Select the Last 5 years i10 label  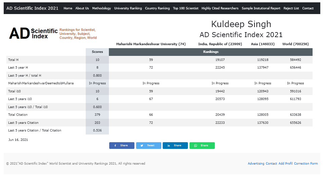coord(20,99)
